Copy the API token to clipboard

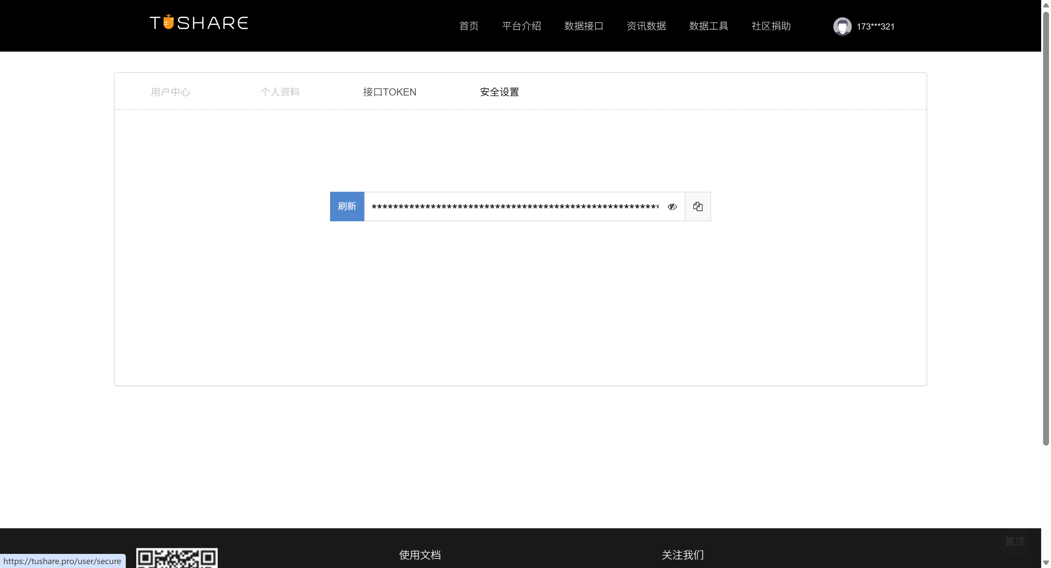697,206
